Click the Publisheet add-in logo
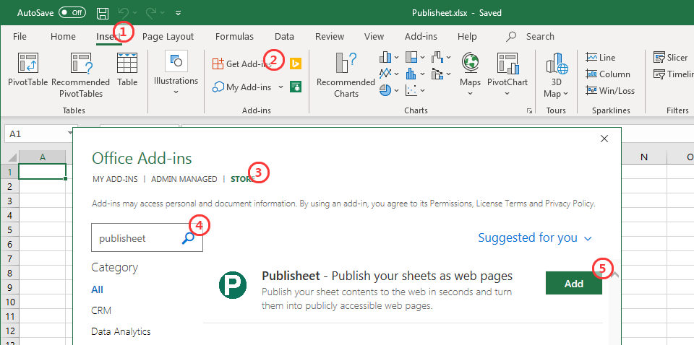The image size is (694, 345). coord(233,285)
